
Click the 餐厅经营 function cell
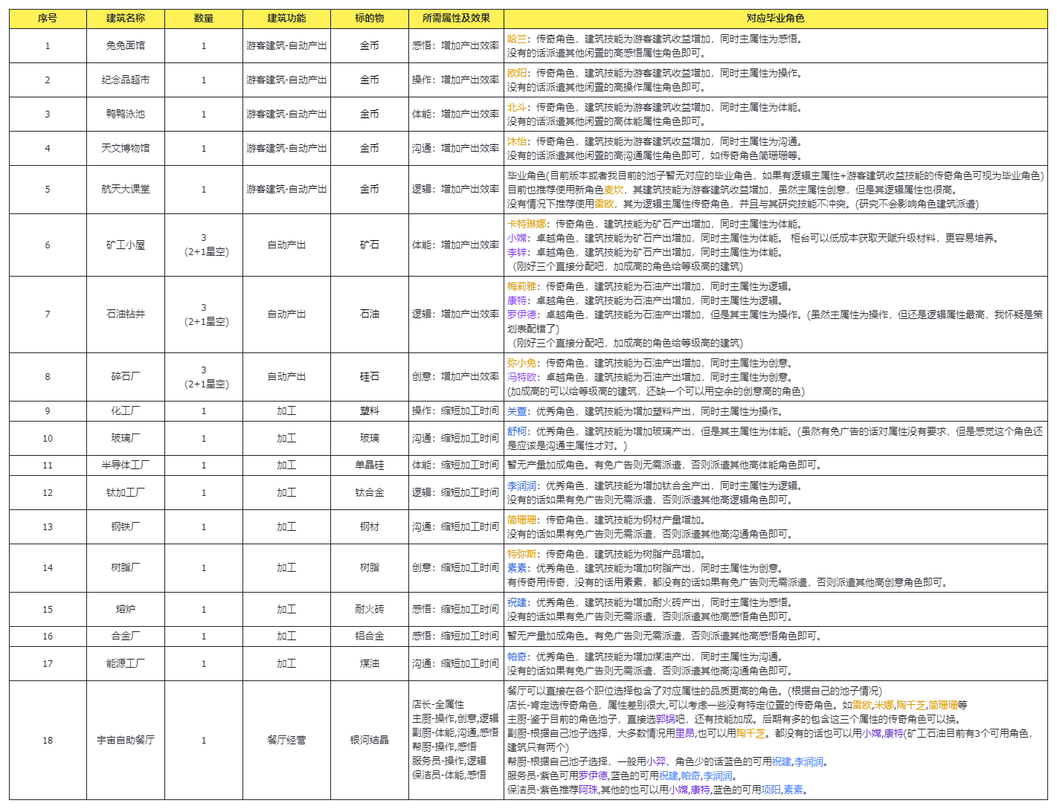[286, 741]
